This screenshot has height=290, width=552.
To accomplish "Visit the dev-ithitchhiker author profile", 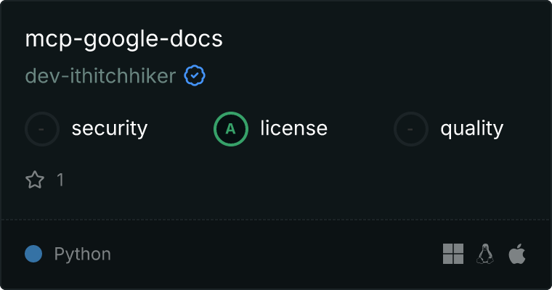I will point(101,76).
